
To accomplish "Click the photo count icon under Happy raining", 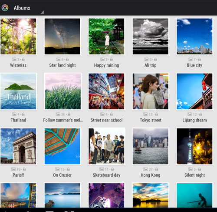I will [102, 59].
